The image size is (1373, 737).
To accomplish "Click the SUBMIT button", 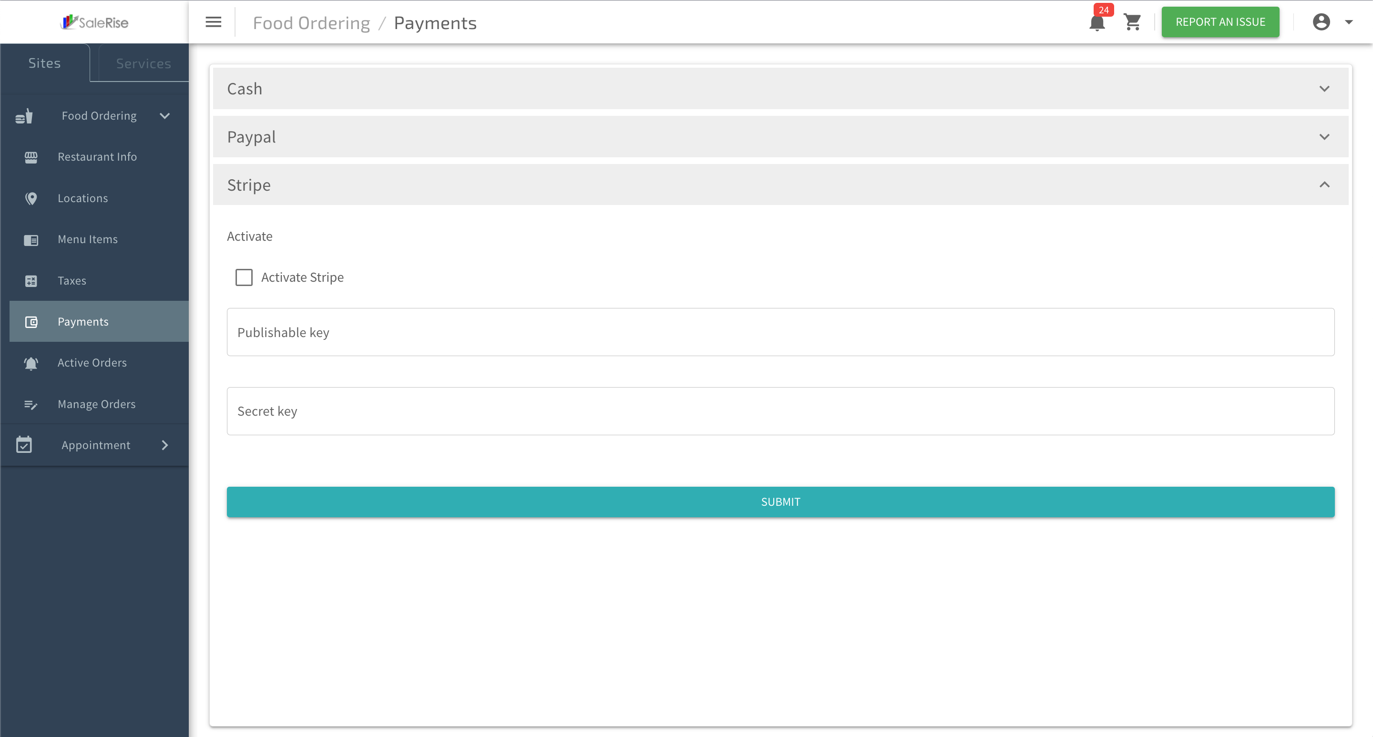I will point(780,502).
